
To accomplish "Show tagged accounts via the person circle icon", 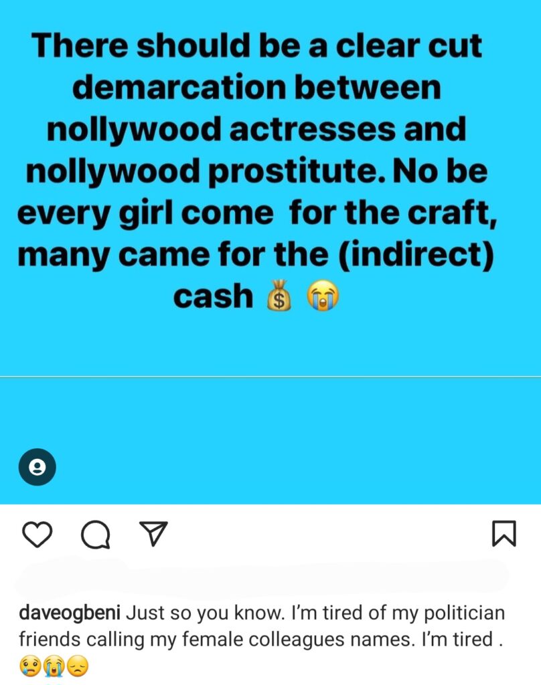I will click(x=37, y=467).
